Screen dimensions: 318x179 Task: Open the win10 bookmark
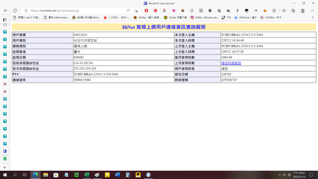pos(26,18)
